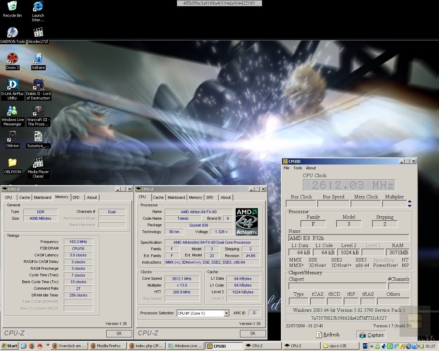Open the Launch Internet Explorer shortcut
Viewport: 439px width, 351px height.
[x=38, y=11]
